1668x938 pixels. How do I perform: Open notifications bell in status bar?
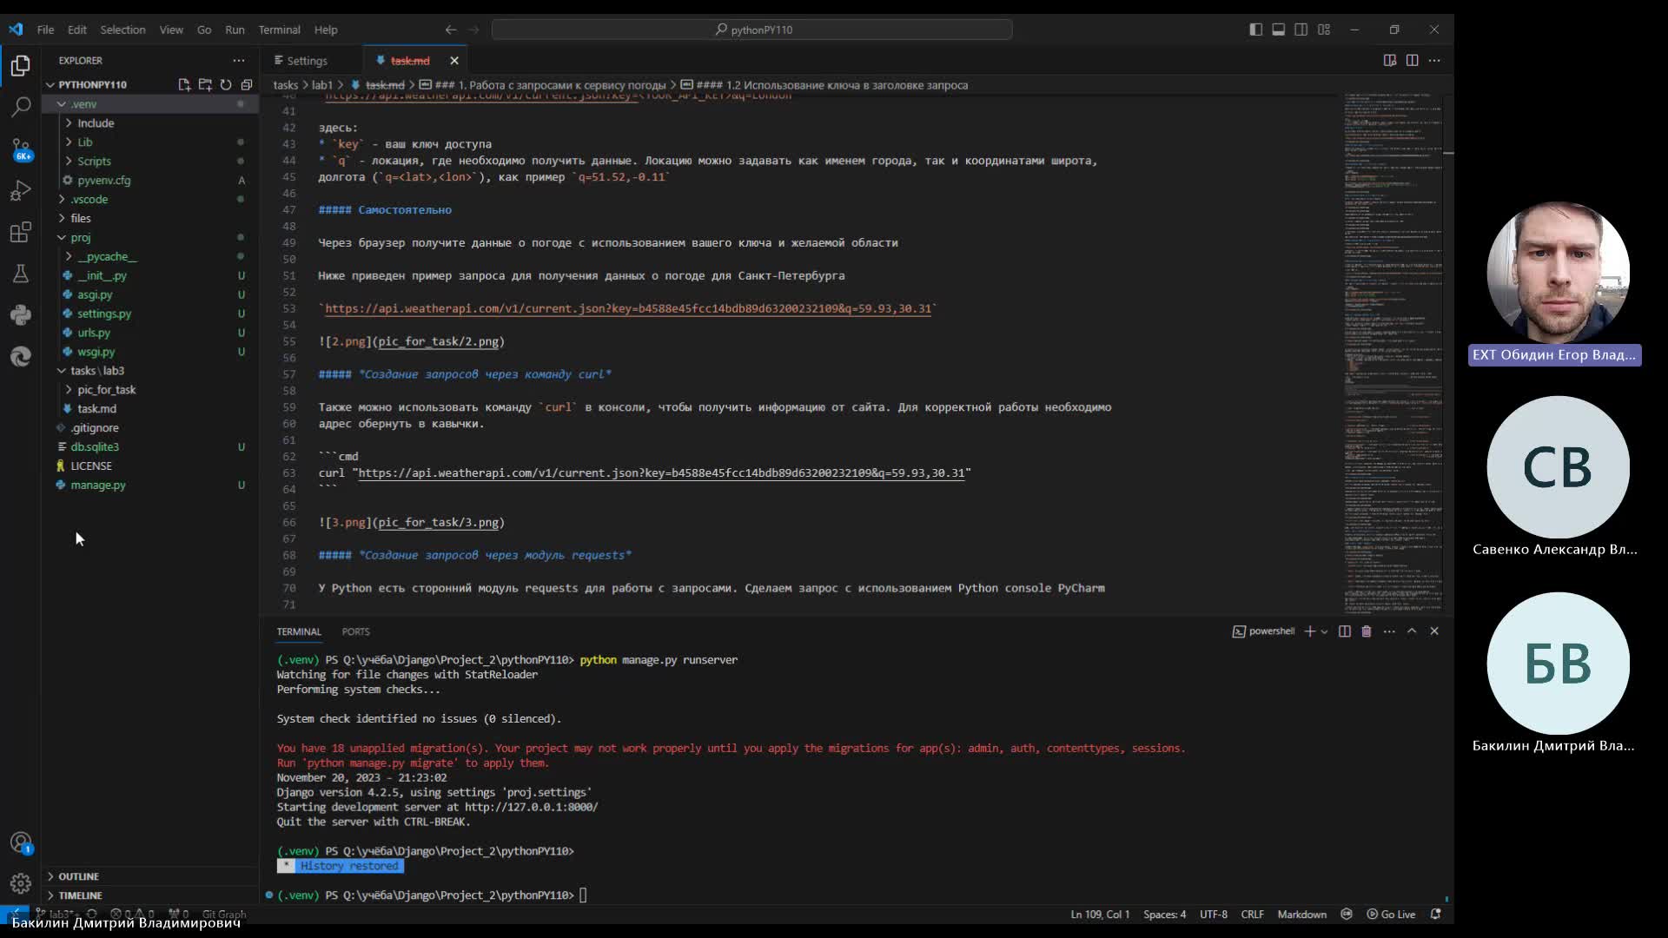click(1435, 914)
